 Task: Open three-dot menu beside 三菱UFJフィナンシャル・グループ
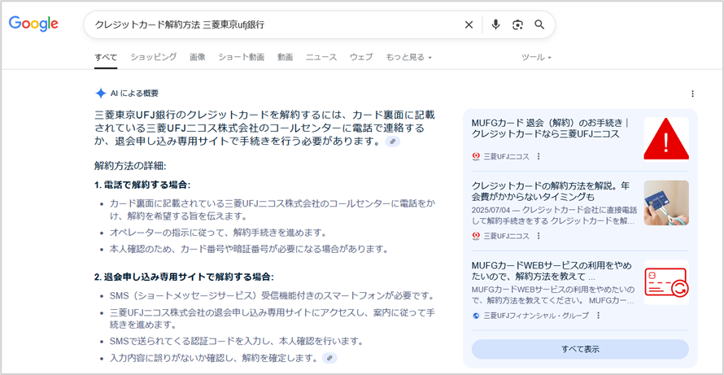point(599,316)
